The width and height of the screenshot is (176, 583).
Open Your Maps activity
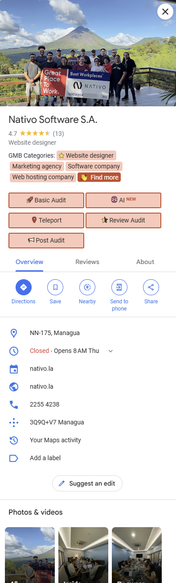(x=55, y=440)
